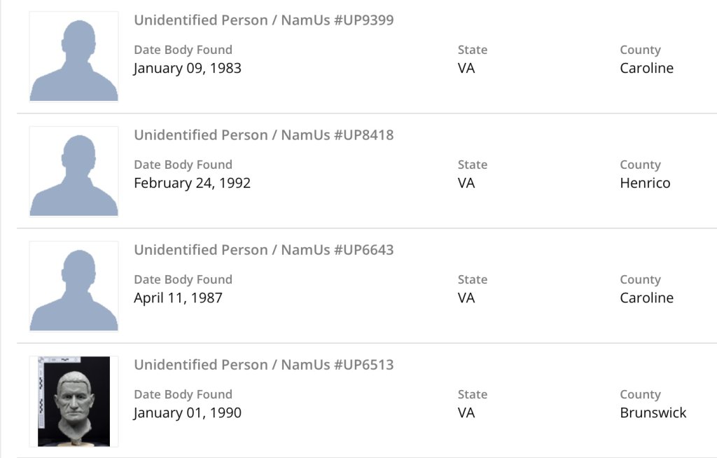Click the date February 24, 1992
This screenshot has width=717, height=458.
pyautogui.click(x=192, y=183)
